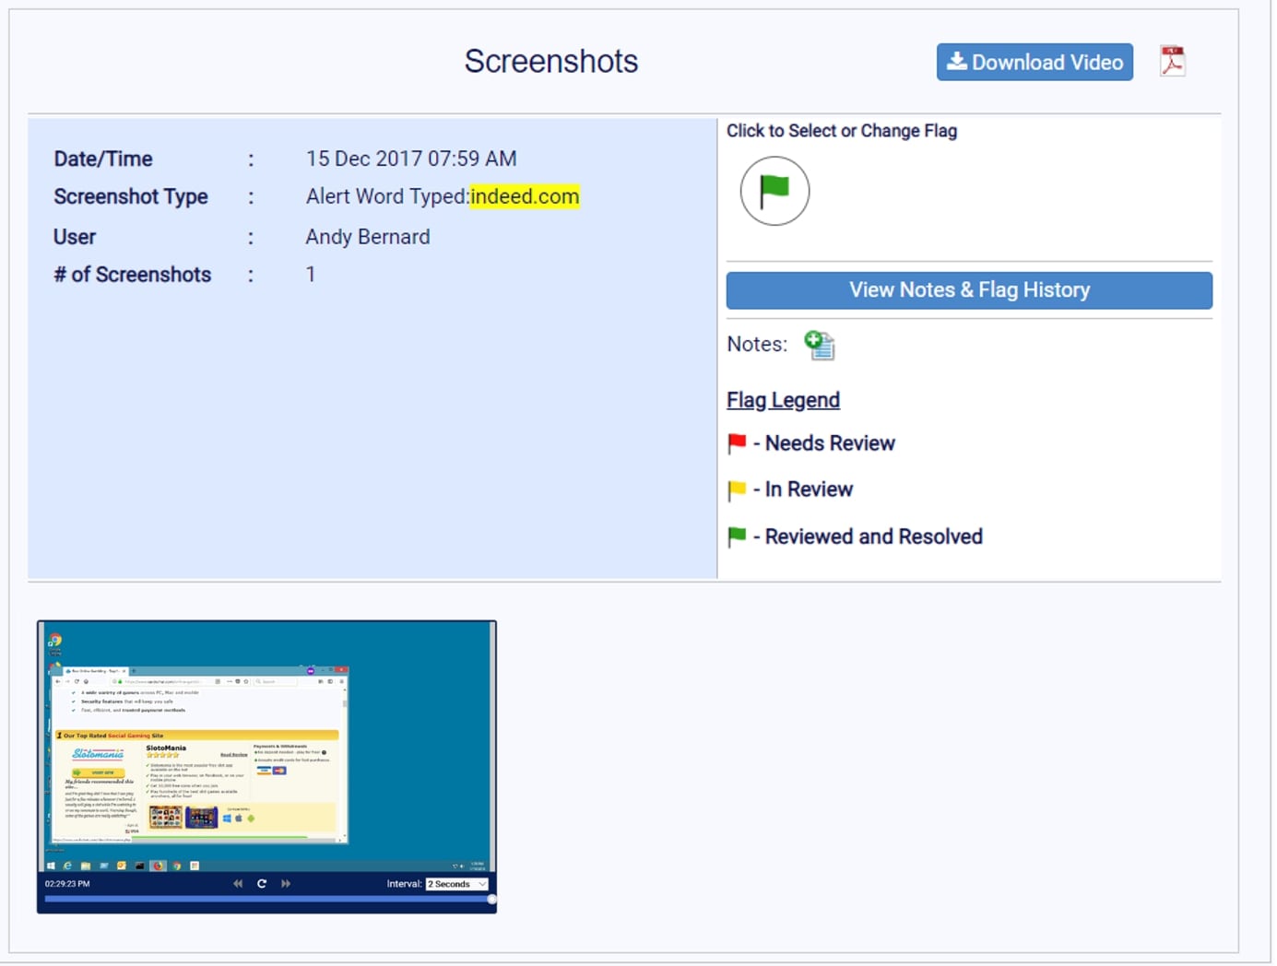Click the highlighted alert word indeed.com
Screen dimensions: 1277x966
coord(525,196)
